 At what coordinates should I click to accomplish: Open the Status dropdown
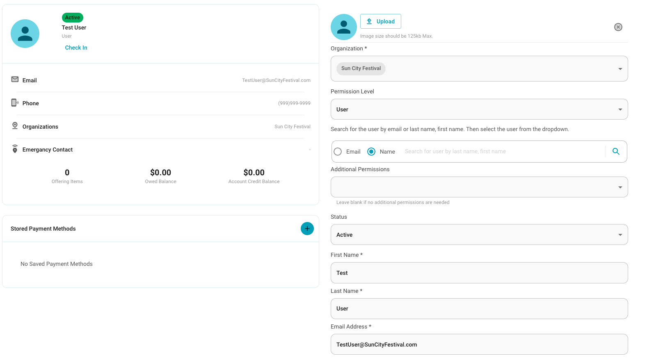(479, 235)
